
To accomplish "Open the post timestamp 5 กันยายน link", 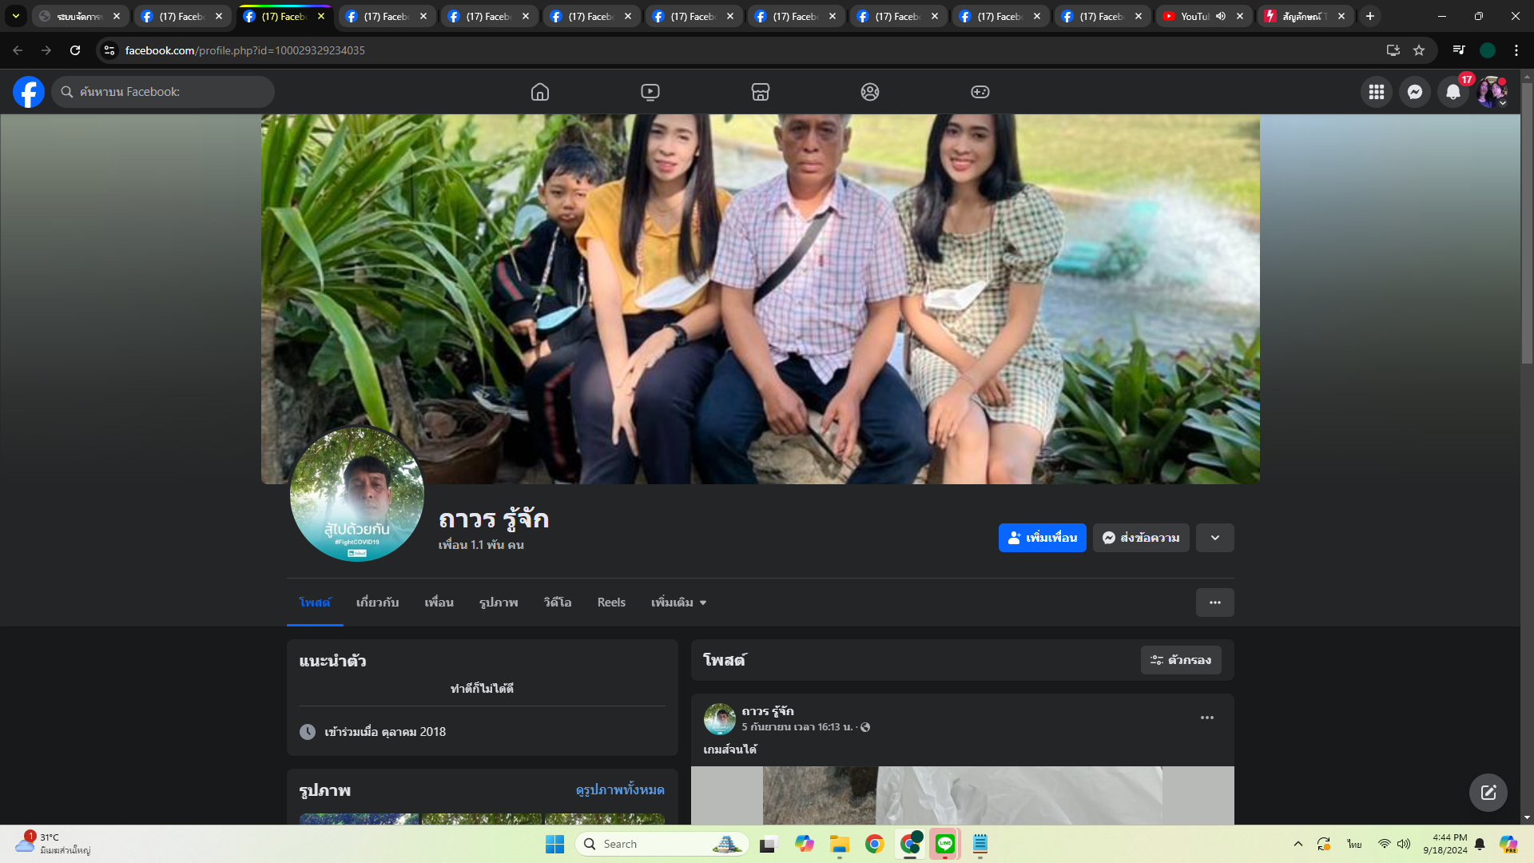I will click(797, 727).
